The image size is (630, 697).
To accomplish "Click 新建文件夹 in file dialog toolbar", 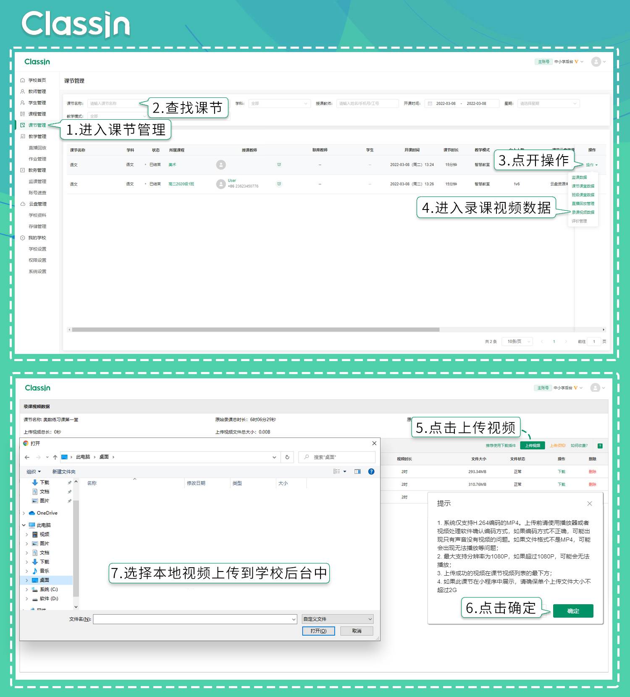I will pos(64,472).
